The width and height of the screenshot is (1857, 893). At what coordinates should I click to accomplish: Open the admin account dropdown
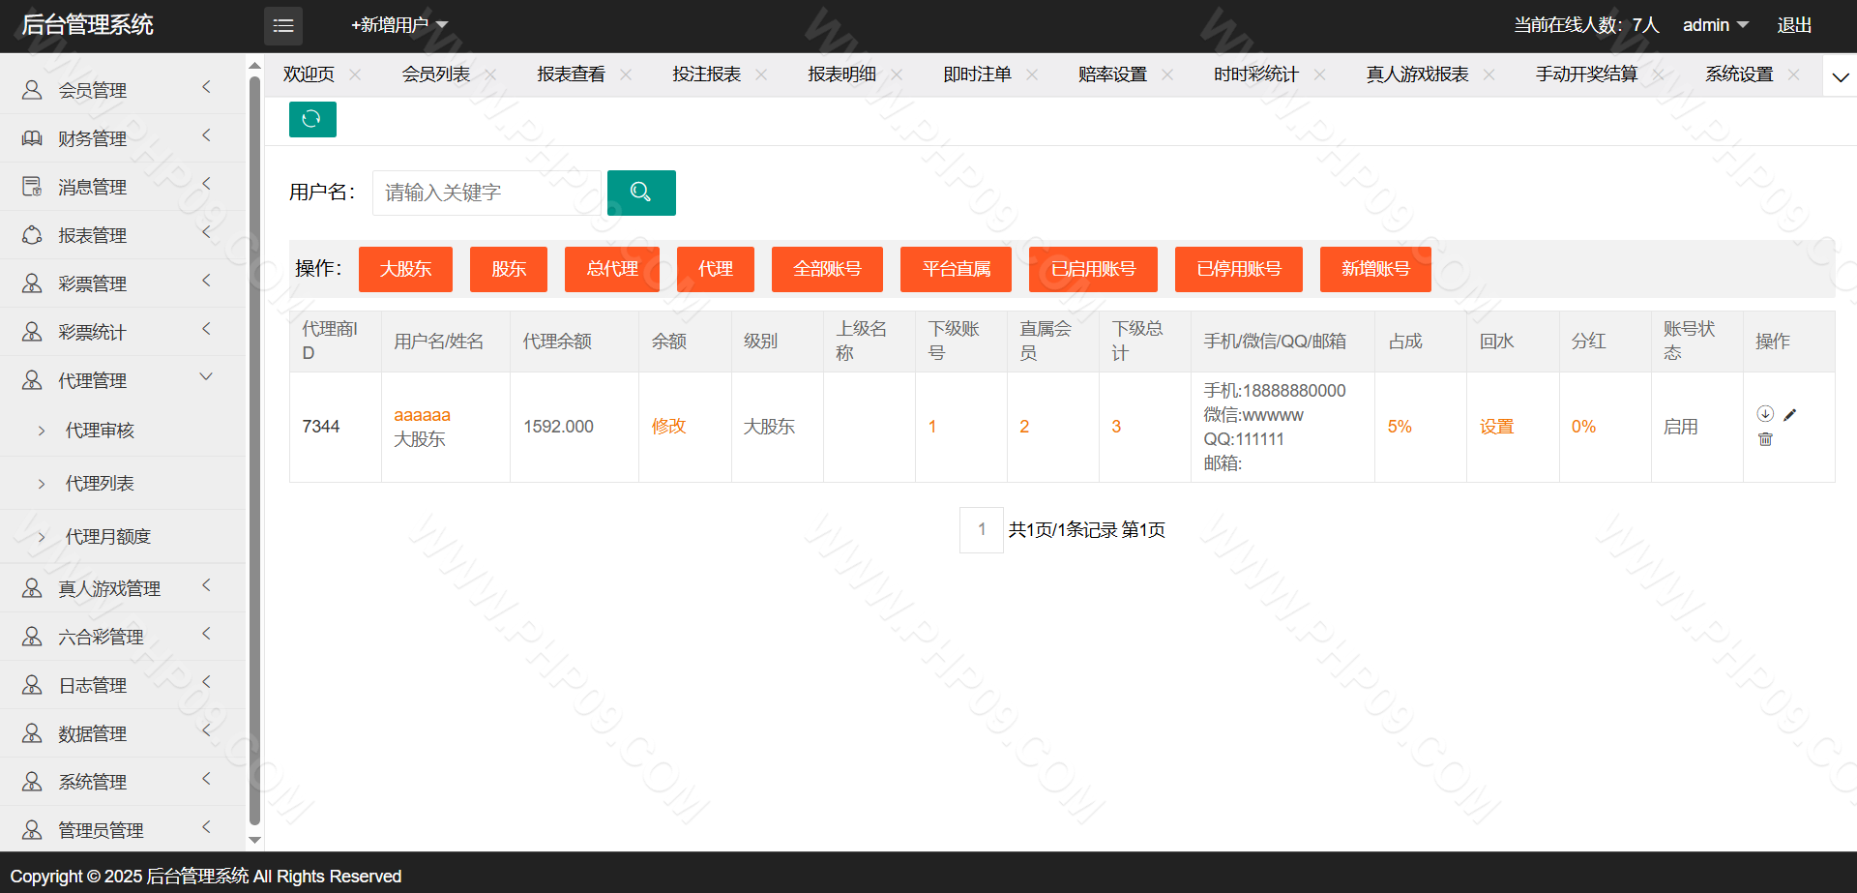(x=1715, y=25)
